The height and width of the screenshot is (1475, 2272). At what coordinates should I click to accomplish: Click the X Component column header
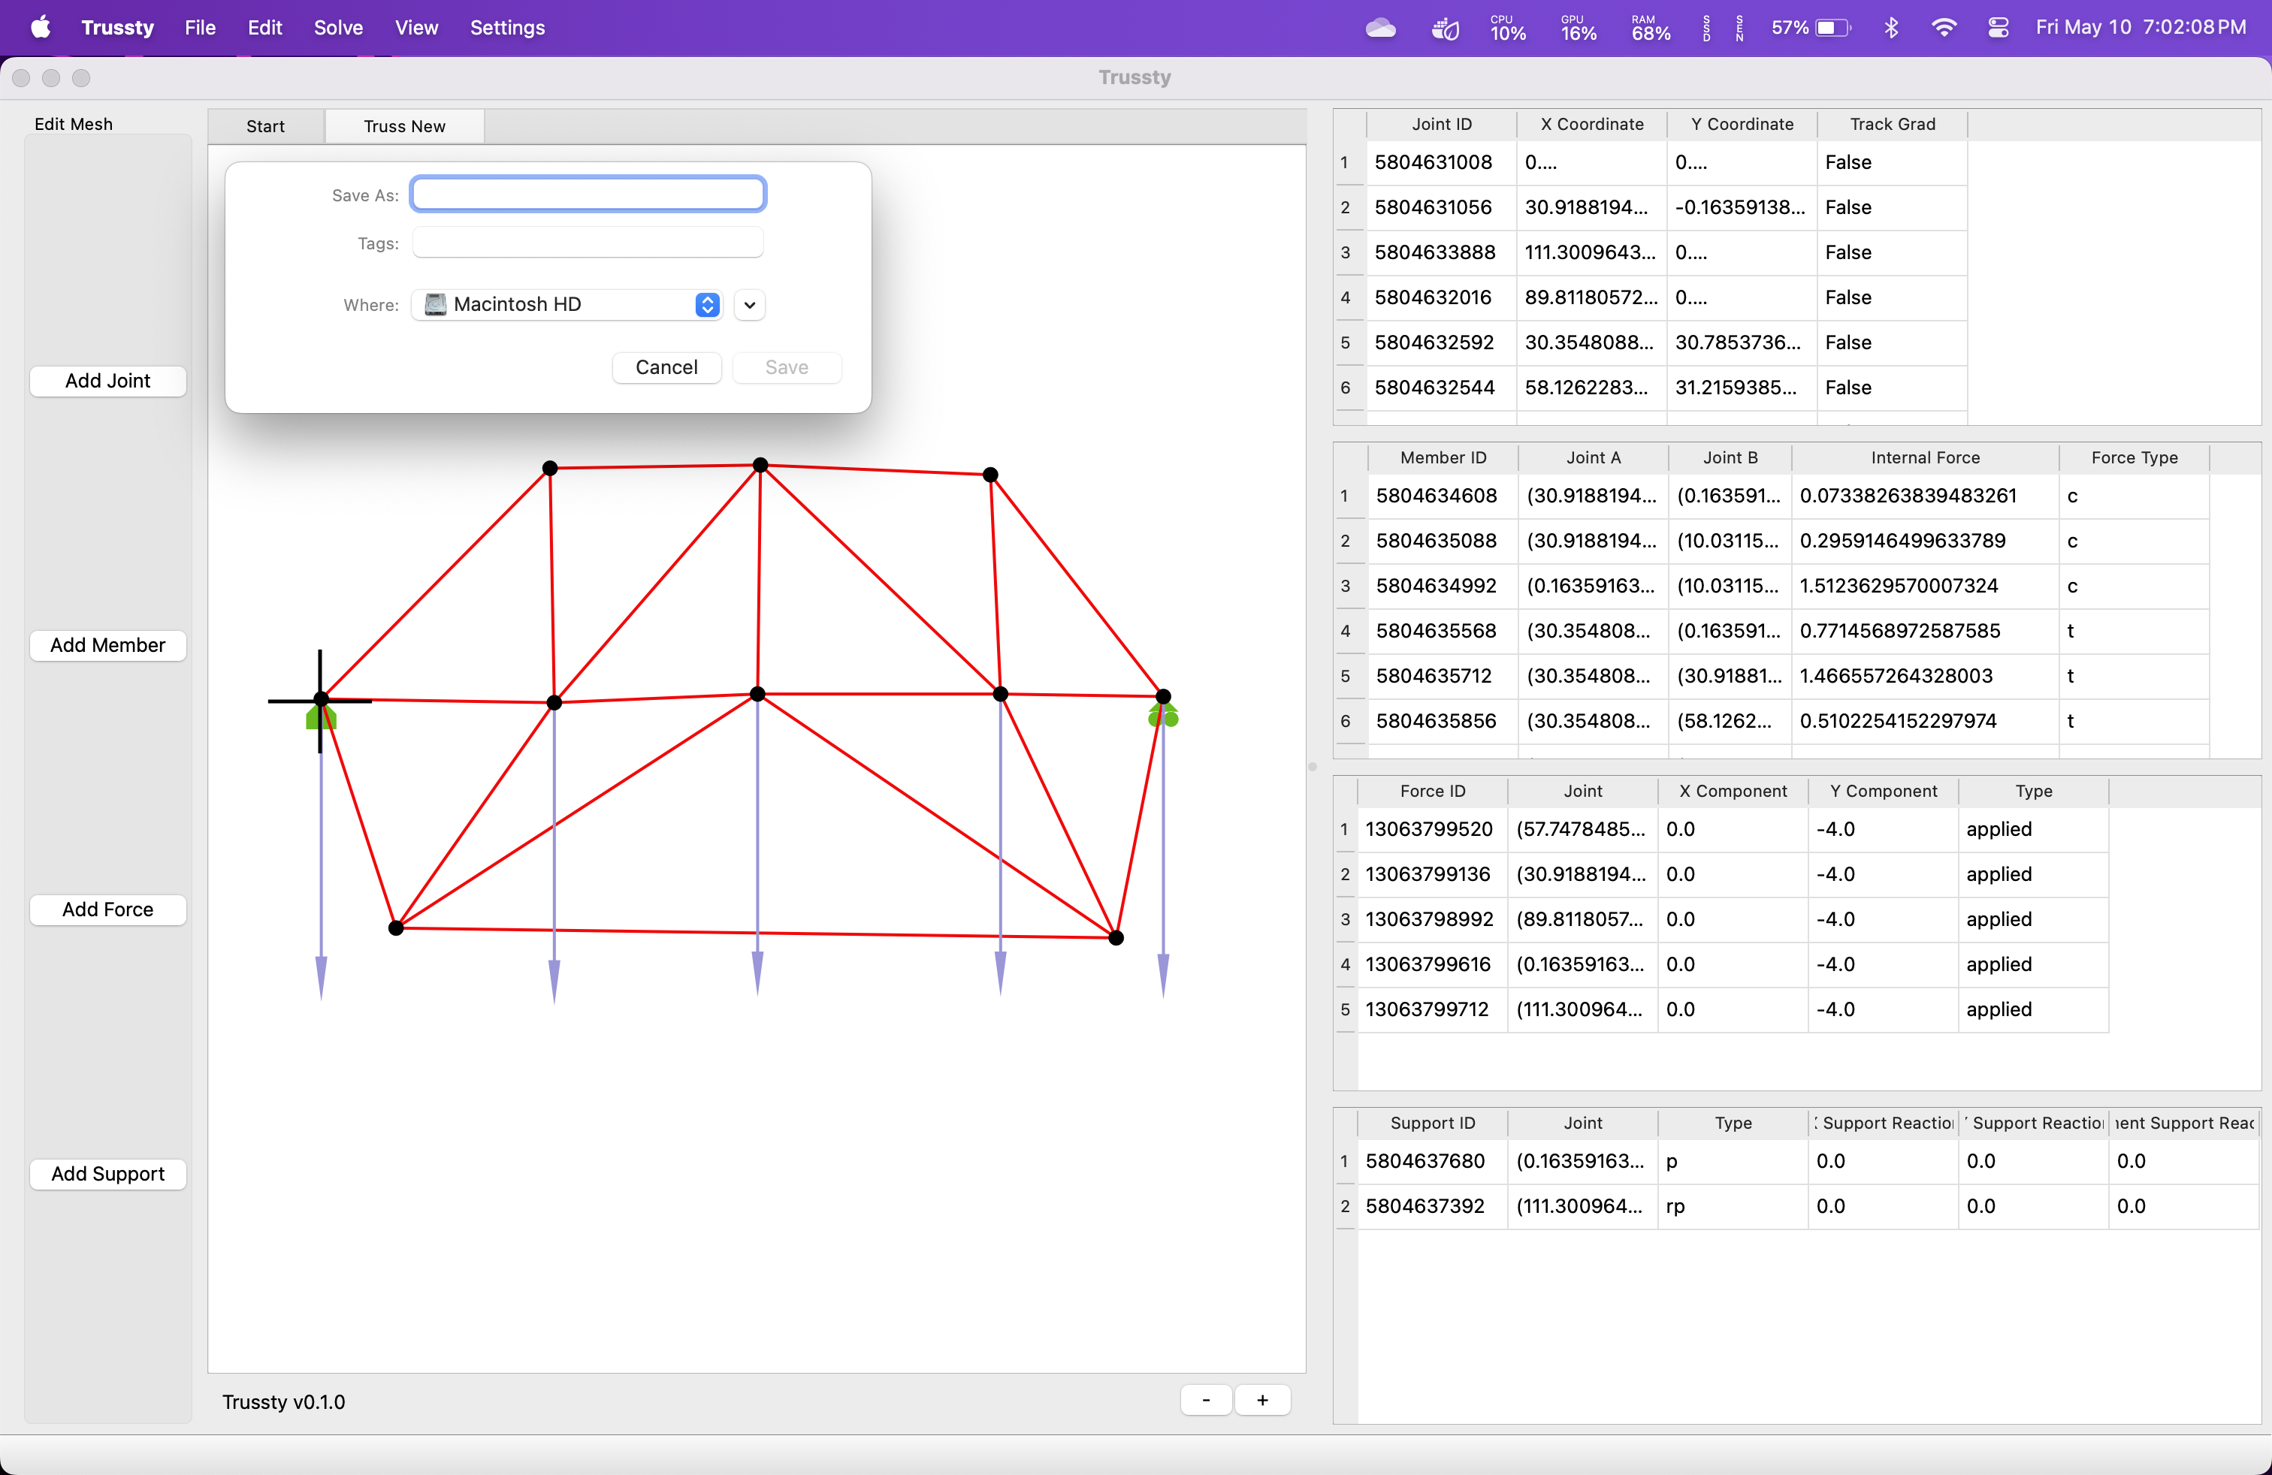[x=1733, y=791]
